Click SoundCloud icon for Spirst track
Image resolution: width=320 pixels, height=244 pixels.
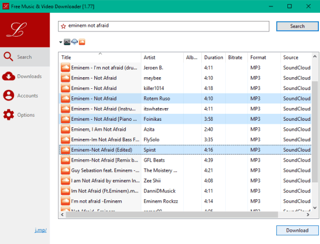(65, 150)
